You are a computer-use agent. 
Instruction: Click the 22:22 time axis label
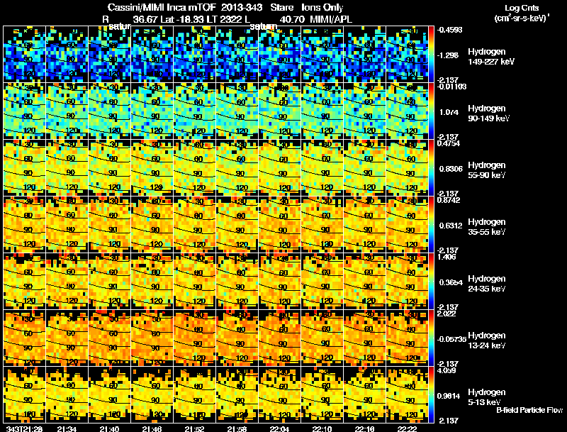(407, 428)
